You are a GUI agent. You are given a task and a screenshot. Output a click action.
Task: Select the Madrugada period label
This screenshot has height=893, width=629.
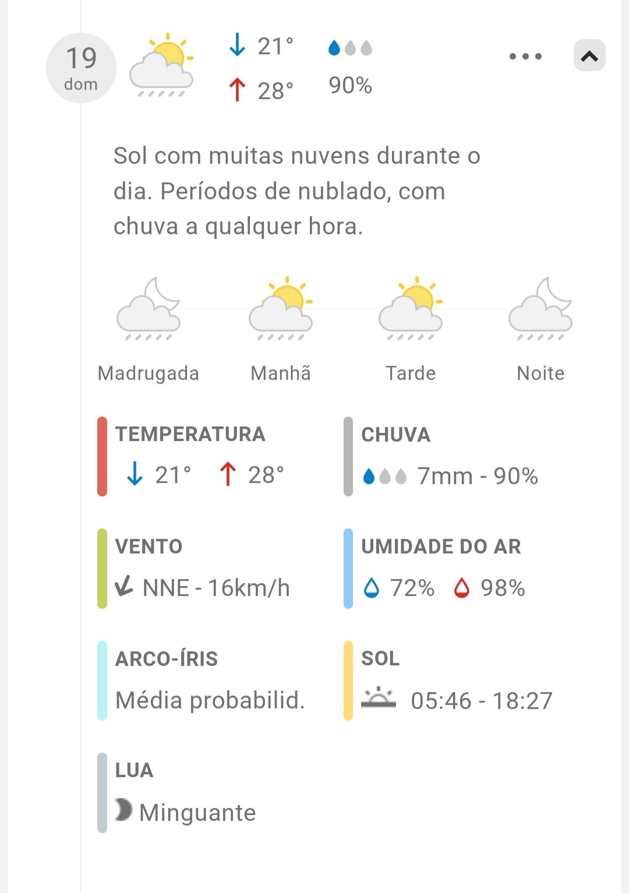[x=149, y=373]
